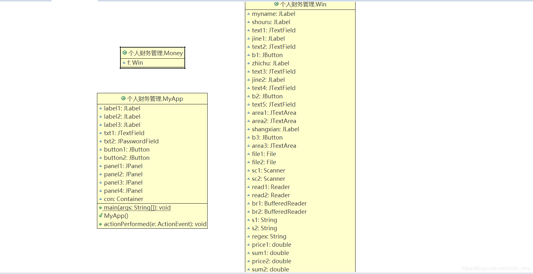Select the jine2: JLabel field
The image size is (533, 274).
268,80
